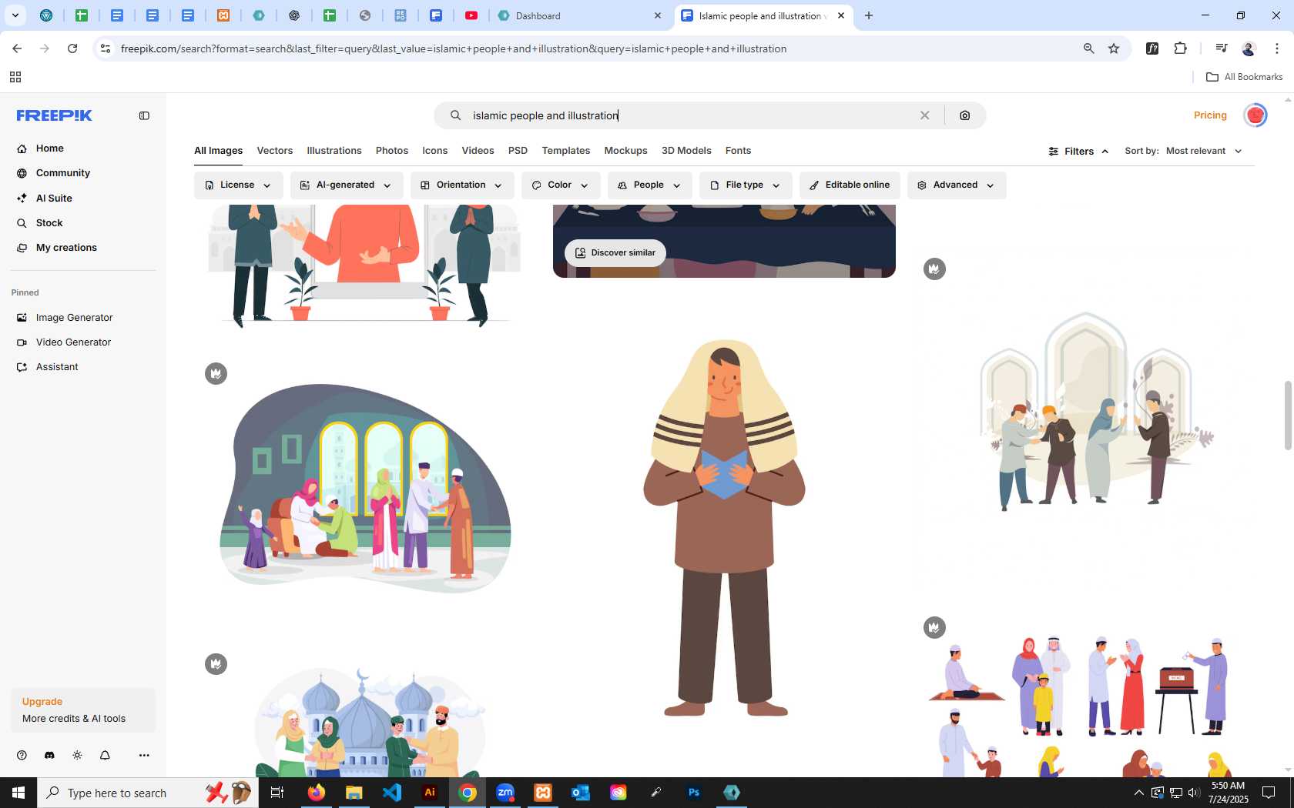Open Illustrator from taskbar

tap(430, 793)
